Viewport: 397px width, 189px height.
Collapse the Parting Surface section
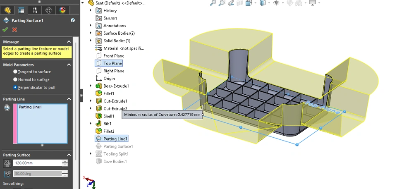pyautogui.click(x=69, y=155)
